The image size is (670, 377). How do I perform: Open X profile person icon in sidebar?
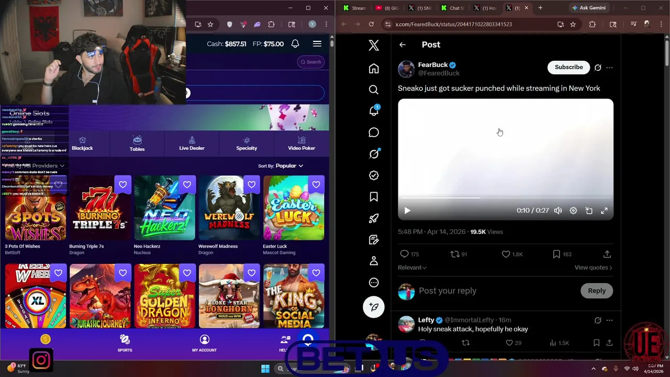pyautogui.click(x=374, y=261)
